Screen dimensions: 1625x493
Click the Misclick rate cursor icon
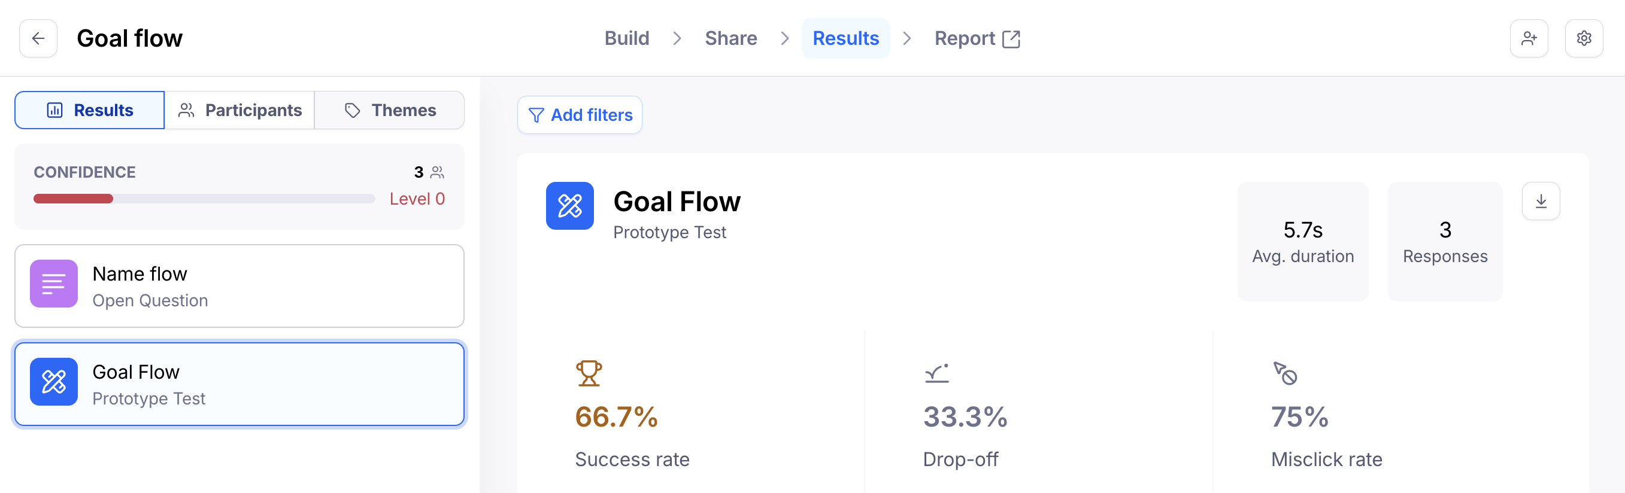pyautogui.click(x=1285, y=373)
